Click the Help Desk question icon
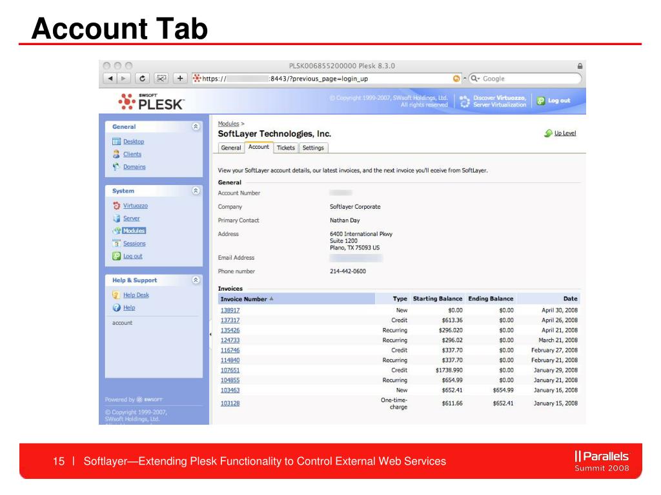 tap(116, 295)
